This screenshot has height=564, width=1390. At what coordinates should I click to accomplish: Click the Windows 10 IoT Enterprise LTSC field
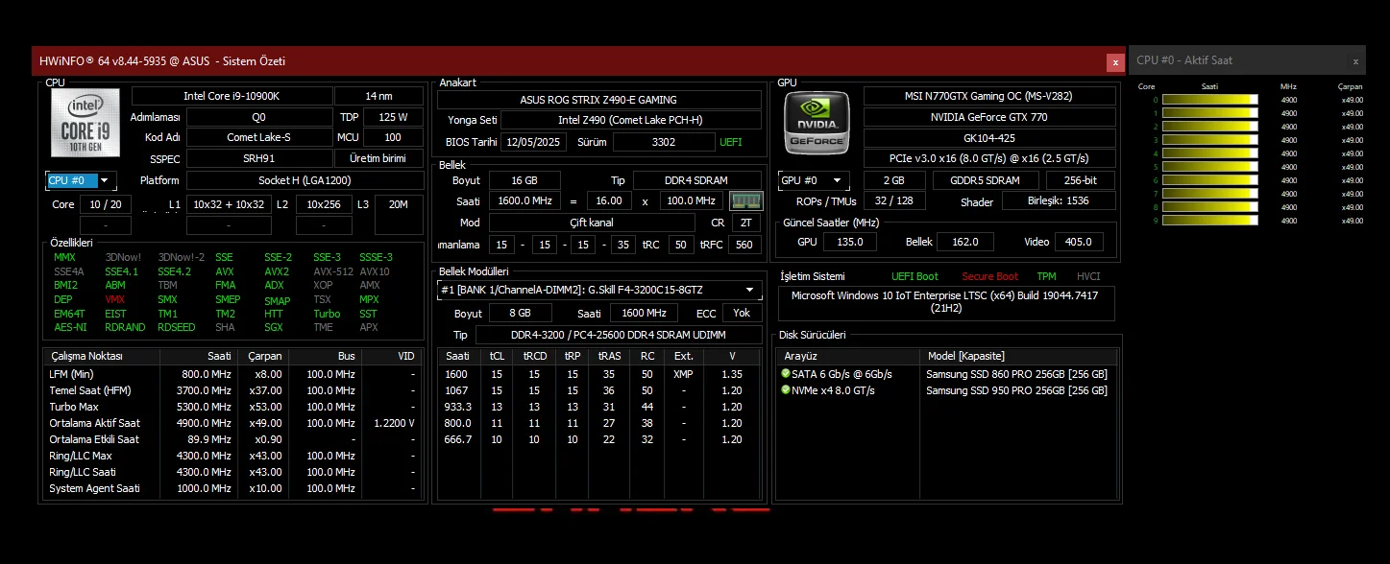click(946, 302)
